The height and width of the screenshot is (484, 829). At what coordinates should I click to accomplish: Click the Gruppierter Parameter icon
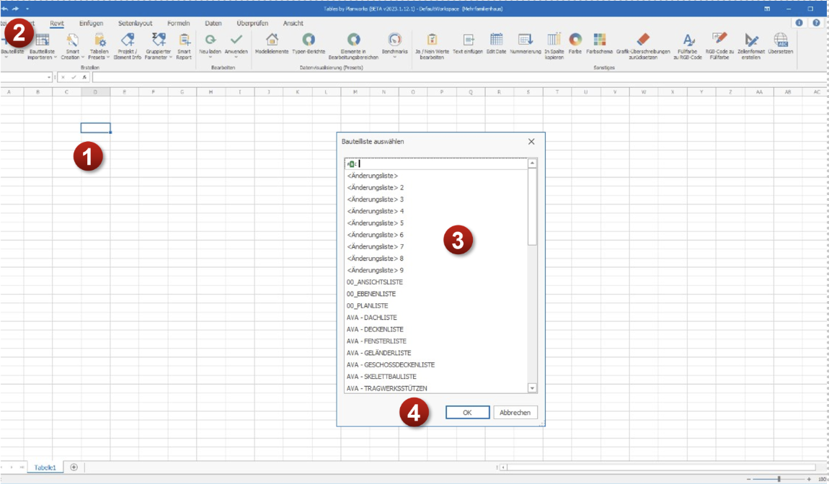point(159,40)
